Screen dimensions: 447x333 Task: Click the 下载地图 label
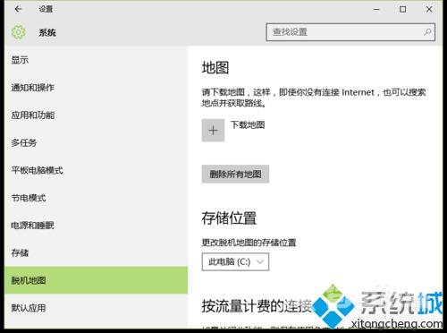[248, 124]
